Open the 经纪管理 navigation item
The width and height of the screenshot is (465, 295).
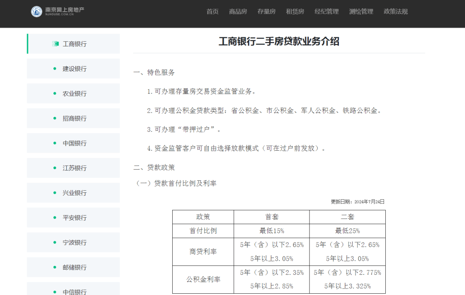[x=326, y=12]
